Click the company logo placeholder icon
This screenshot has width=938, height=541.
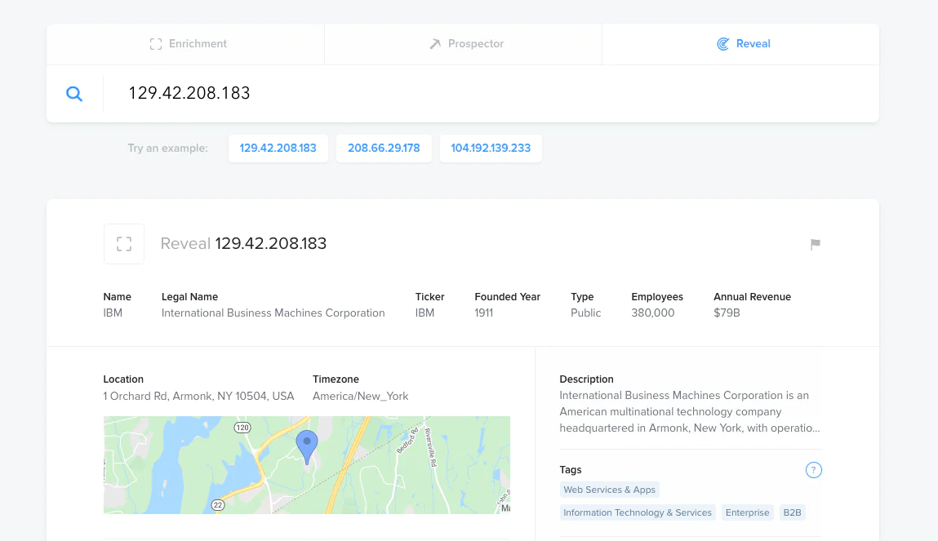[x=124, y=244]
